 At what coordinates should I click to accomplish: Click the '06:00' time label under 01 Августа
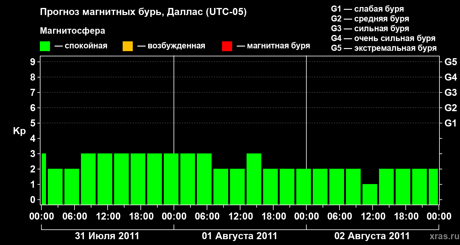click(x=208, y=217)
